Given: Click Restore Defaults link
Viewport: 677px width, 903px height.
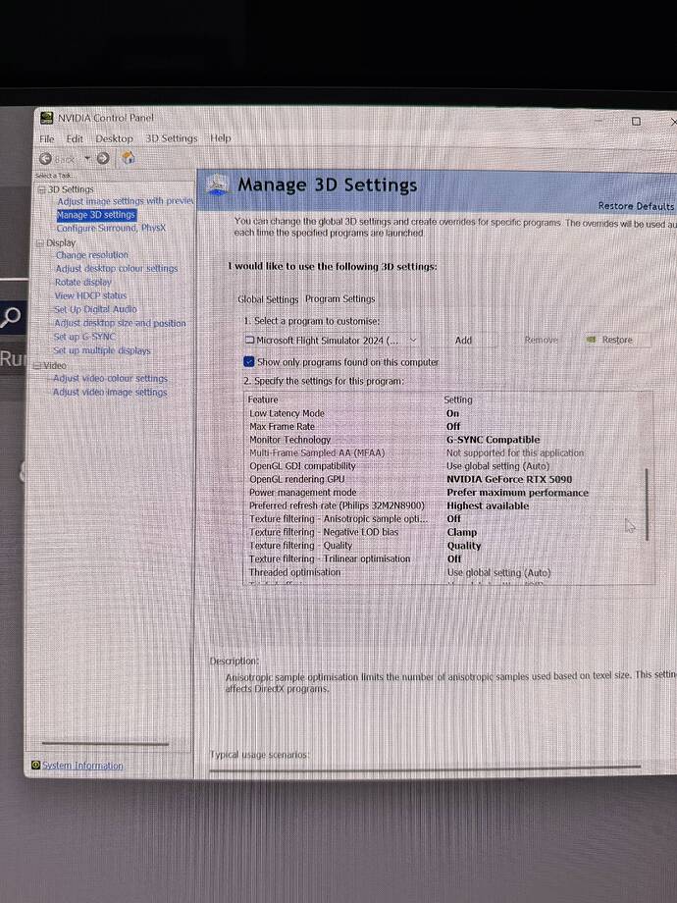Looking at the screenshot, I should tap(636, 205).
